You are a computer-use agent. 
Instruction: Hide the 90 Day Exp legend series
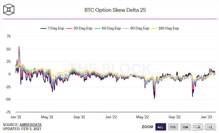[x=140, y=28]
